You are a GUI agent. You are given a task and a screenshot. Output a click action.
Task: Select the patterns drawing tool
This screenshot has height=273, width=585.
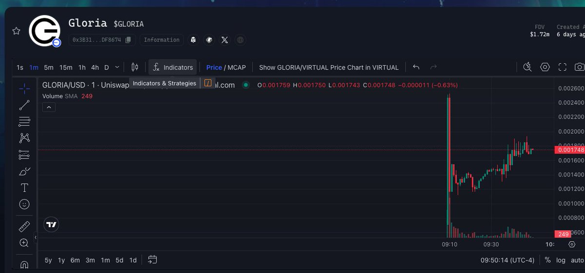[24, 138]
